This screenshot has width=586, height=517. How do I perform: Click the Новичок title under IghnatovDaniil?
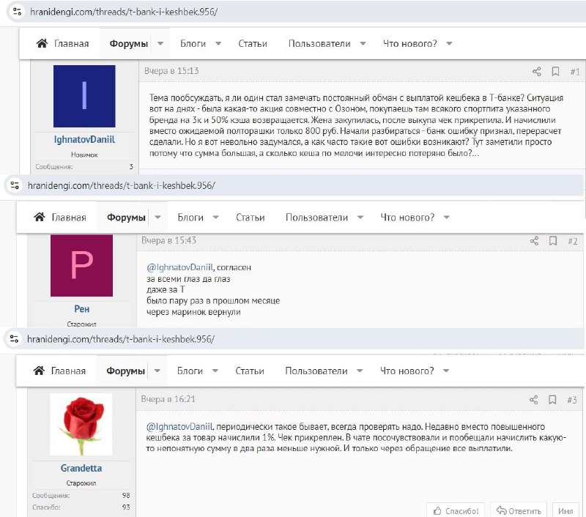point(84,155)
